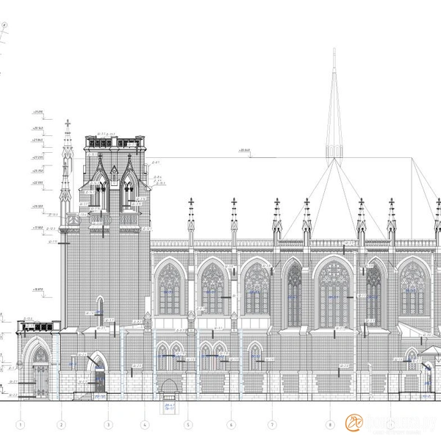Screen dimensions: 441x441
Task: Select grid axis bubble 2
Action: pyautogui.click(x=61, y=425)
